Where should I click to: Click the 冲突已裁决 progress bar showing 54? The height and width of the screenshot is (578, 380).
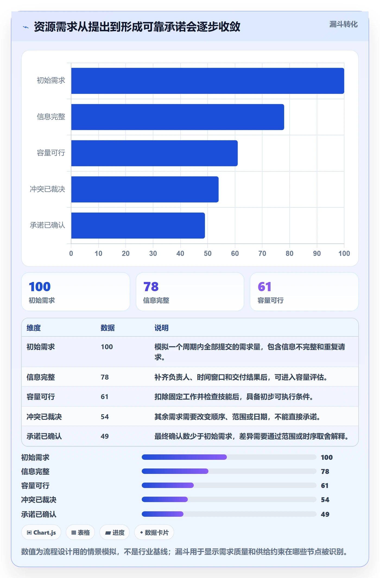(x=229, y=499)
